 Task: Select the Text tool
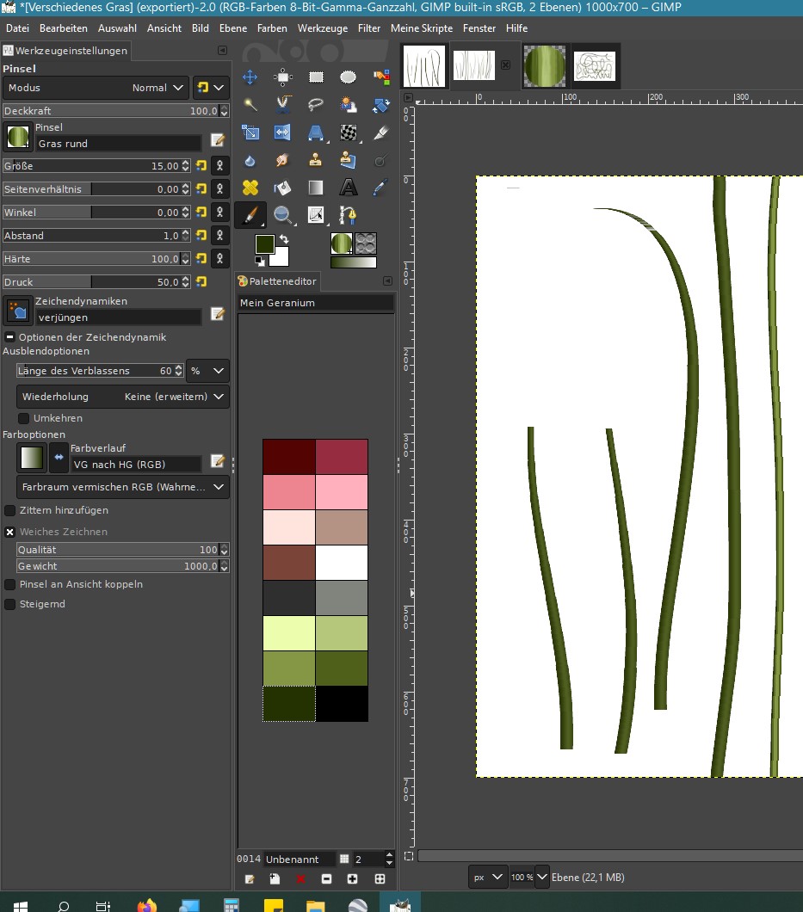(x=348, y=188)
